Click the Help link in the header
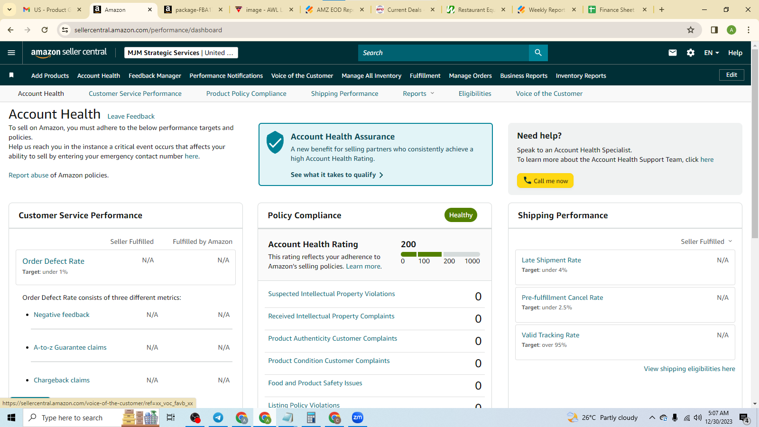Screen dimensions: 759x427 (735, 53)
